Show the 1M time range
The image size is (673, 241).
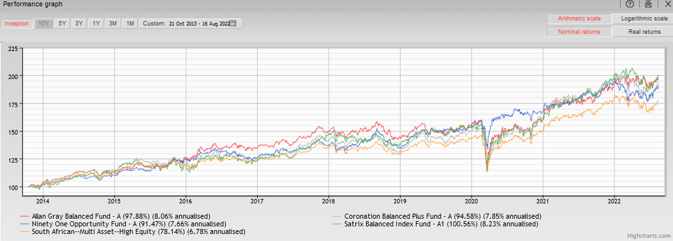(129, 24)
